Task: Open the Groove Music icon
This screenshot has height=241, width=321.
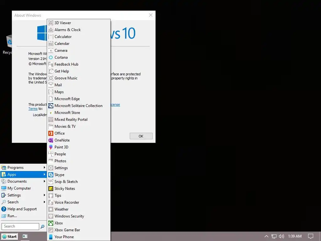Action: click(51, 78)
